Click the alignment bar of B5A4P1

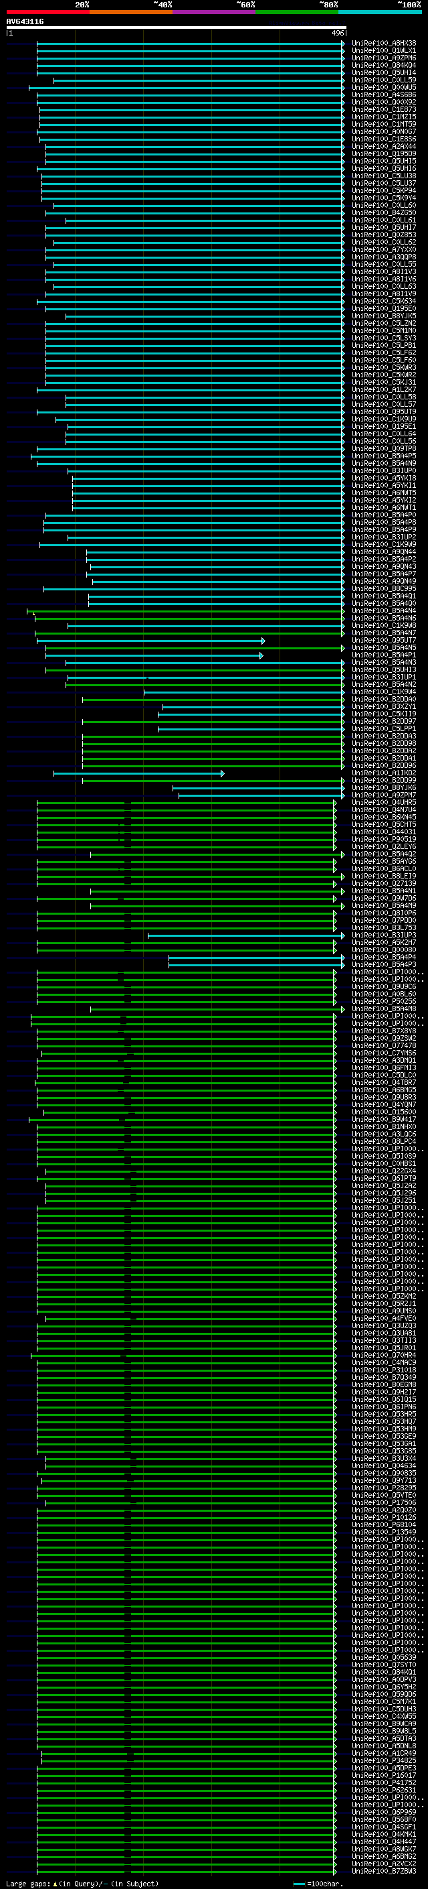tap(154, 655)
